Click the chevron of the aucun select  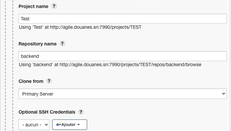pos(46,125)
